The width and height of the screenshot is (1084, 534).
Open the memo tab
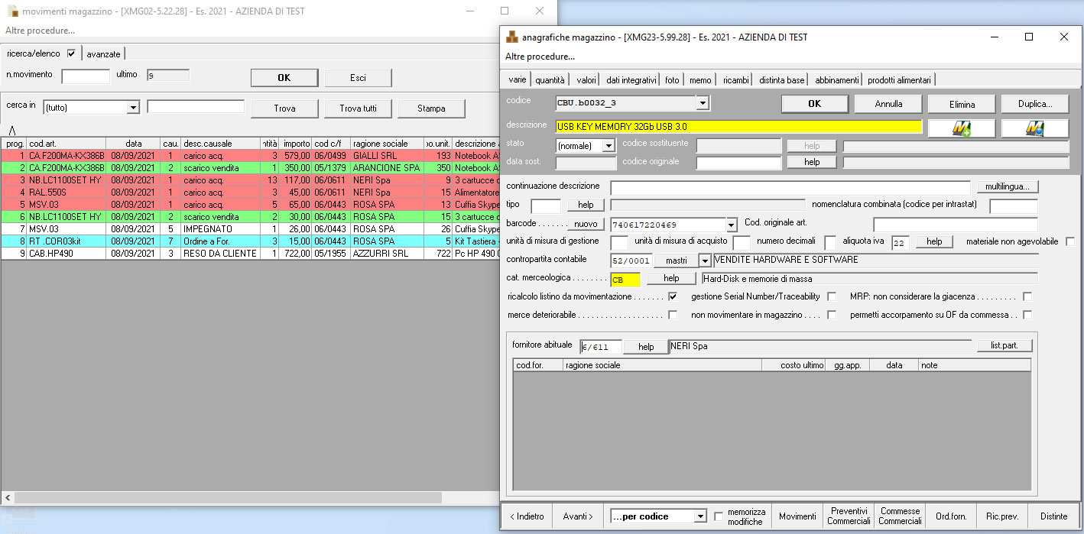[700, 79]
